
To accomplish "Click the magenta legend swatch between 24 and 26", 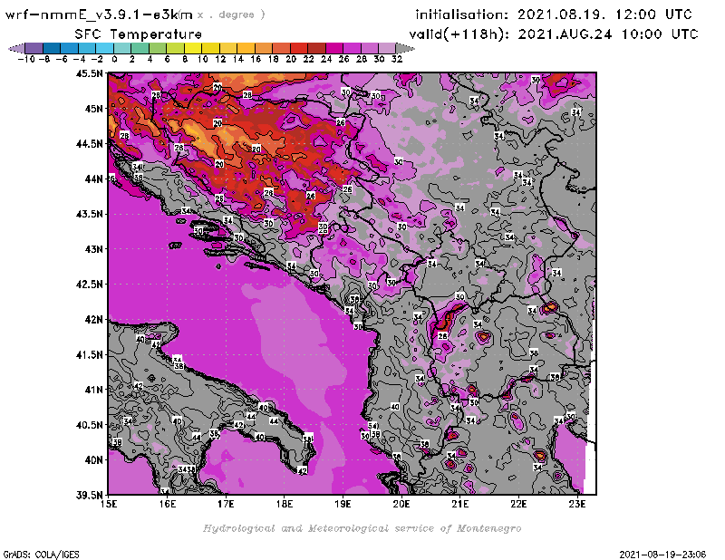I will point(334,48).
